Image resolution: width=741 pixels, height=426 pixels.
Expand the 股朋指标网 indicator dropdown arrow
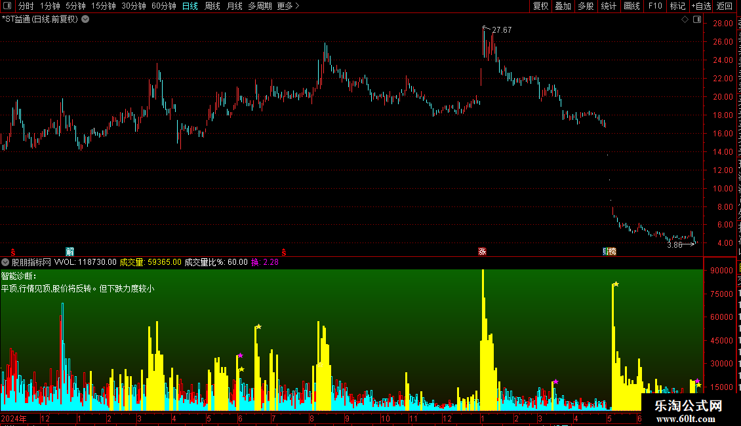coord(5,262)
